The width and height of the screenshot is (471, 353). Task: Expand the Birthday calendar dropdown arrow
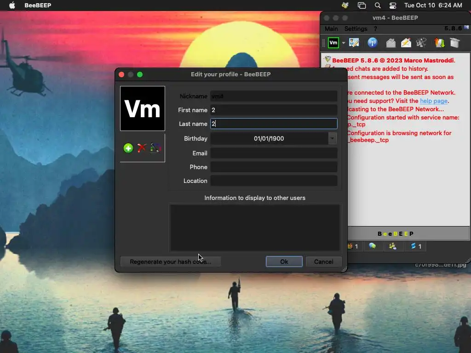332,138
